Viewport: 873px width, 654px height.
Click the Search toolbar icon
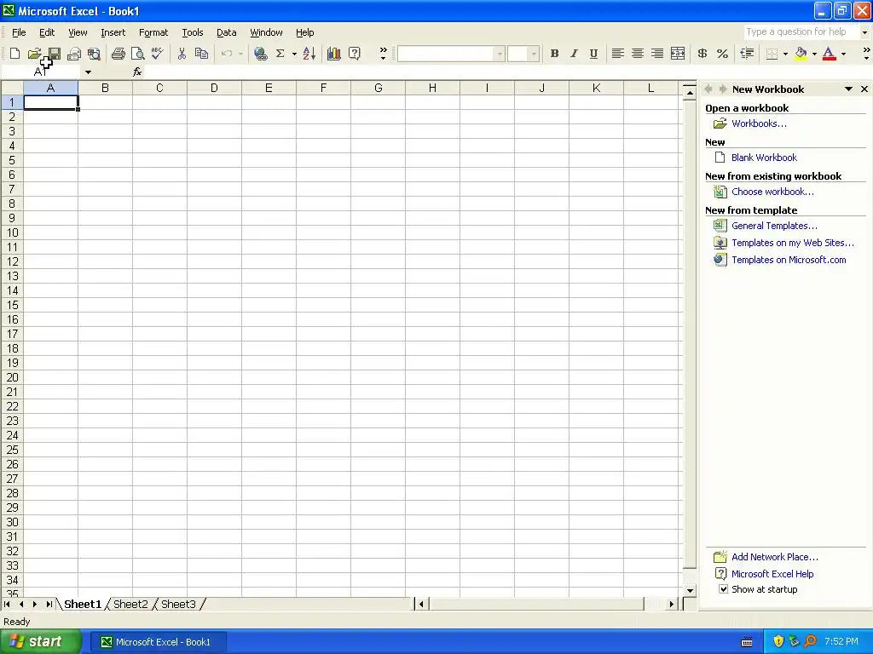(94, 54)
